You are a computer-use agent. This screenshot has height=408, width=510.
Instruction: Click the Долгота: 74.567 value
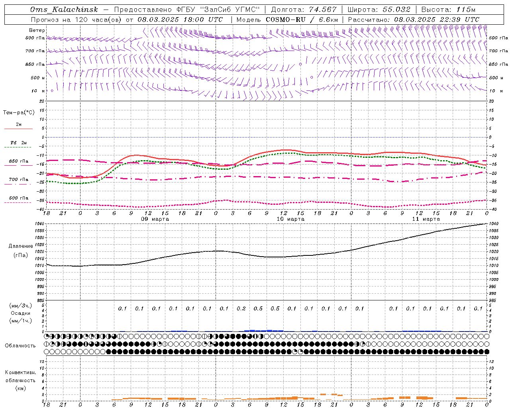(x=304, y=10)
